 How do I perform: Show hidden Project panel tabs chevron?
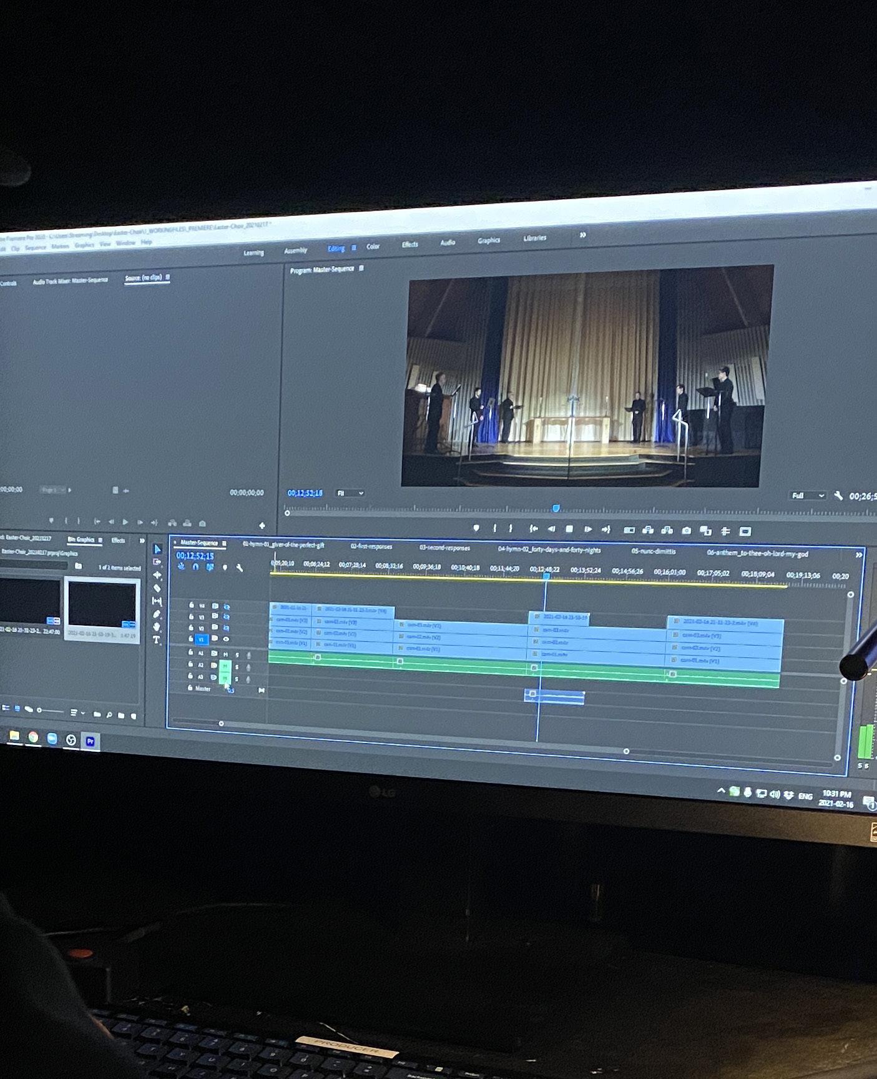142,541
